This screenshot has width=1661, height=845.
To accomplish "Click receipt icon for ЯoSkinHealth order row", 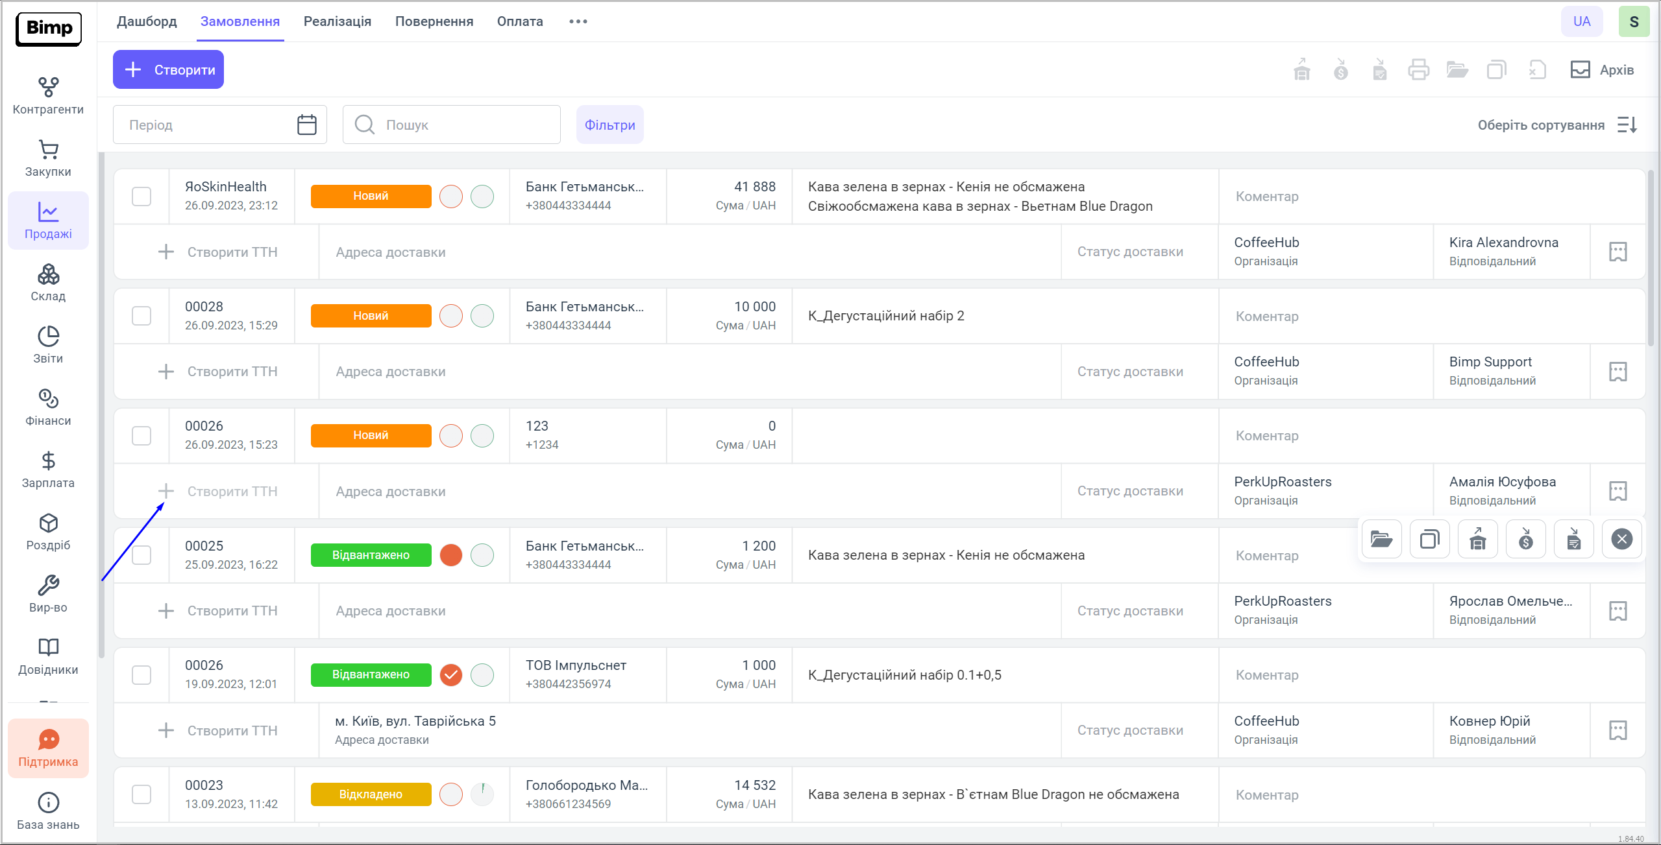I will click(1618, 252).
